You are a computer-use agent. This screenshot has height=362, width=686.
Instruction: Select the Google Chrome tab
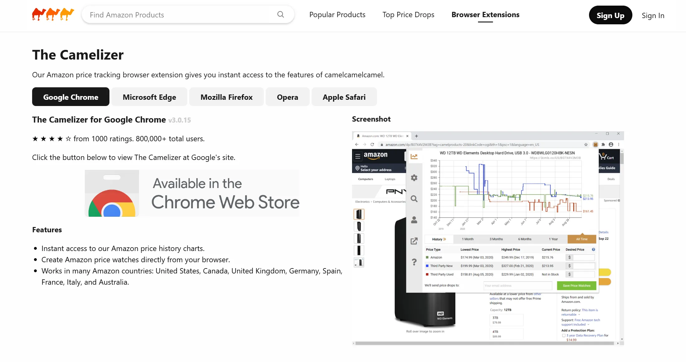tap(71, 97)
